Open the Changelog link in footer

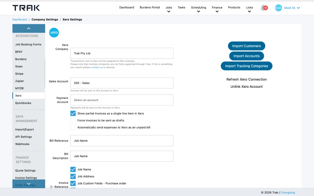pyautogui.click(x=288, y=193)
